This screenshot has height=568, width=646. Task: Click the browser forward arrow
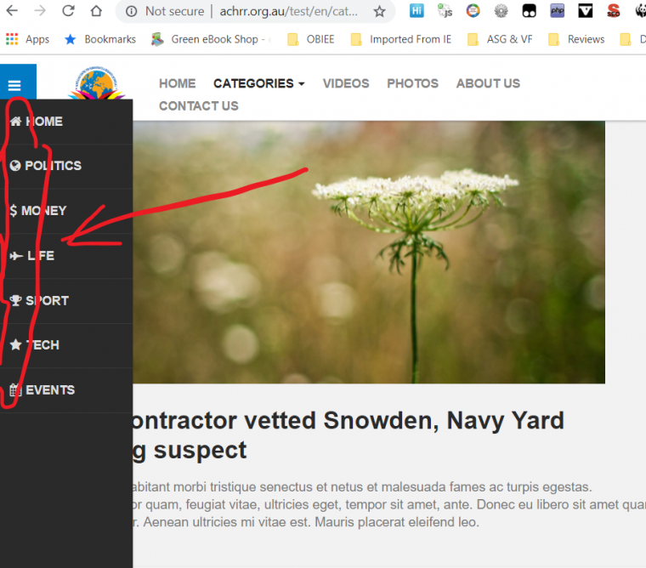pyautogui.click(x=40, y=11)
